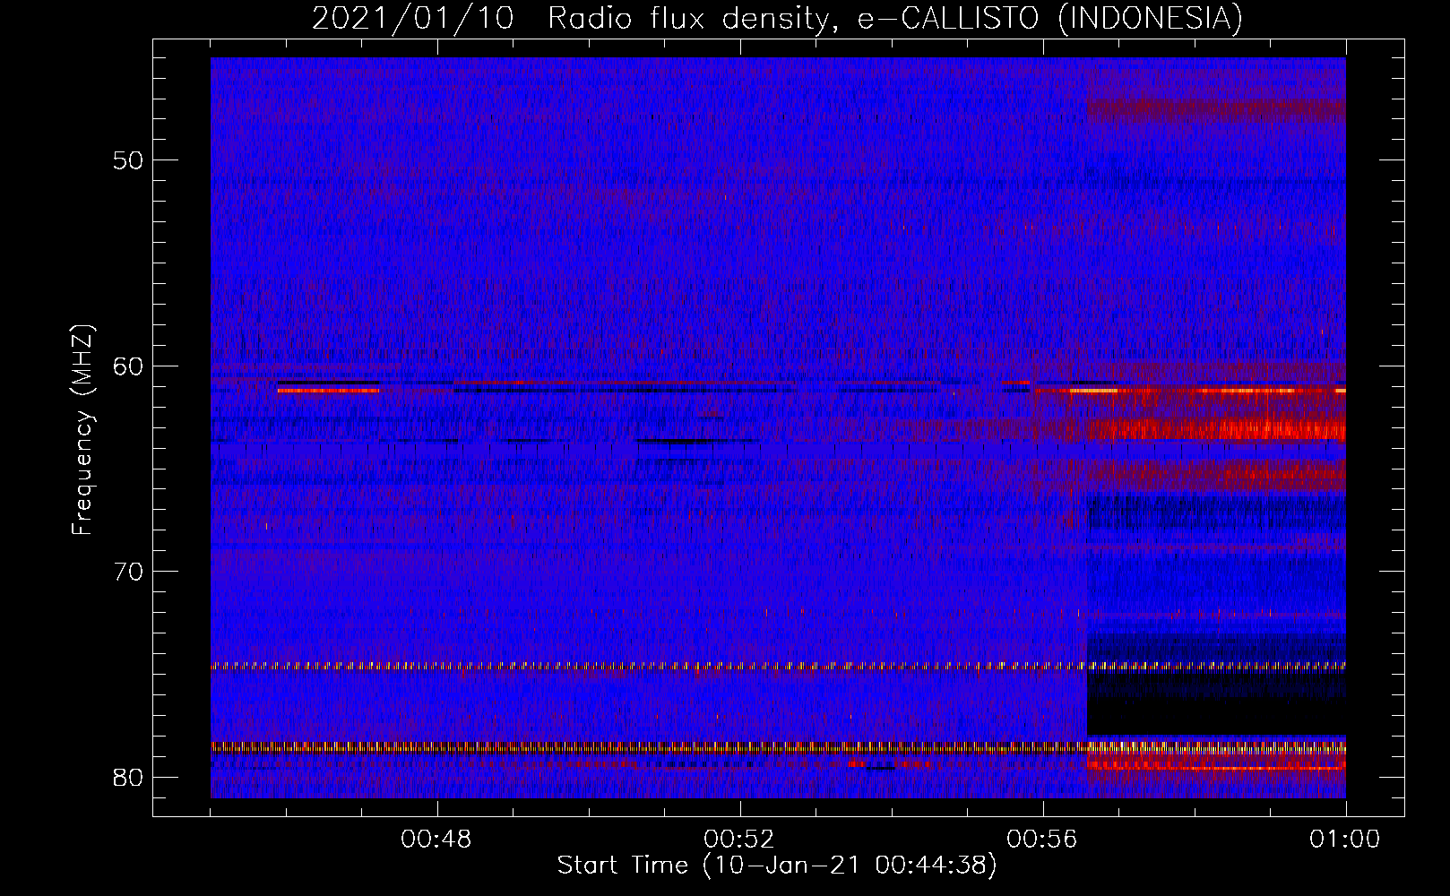Click the frequency tick label "80"
The image size is (1450, 896).
tap(129, 777)
